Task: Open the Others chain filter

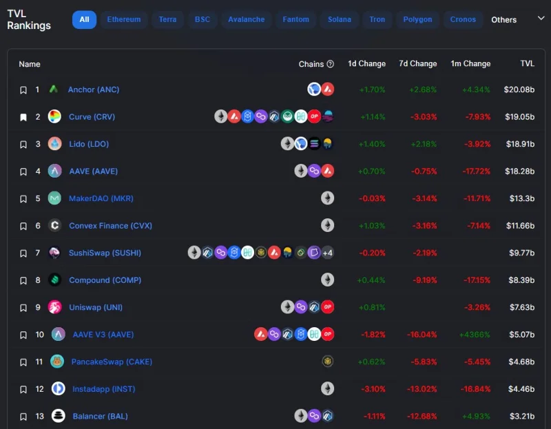Action: tap(503, 20)
